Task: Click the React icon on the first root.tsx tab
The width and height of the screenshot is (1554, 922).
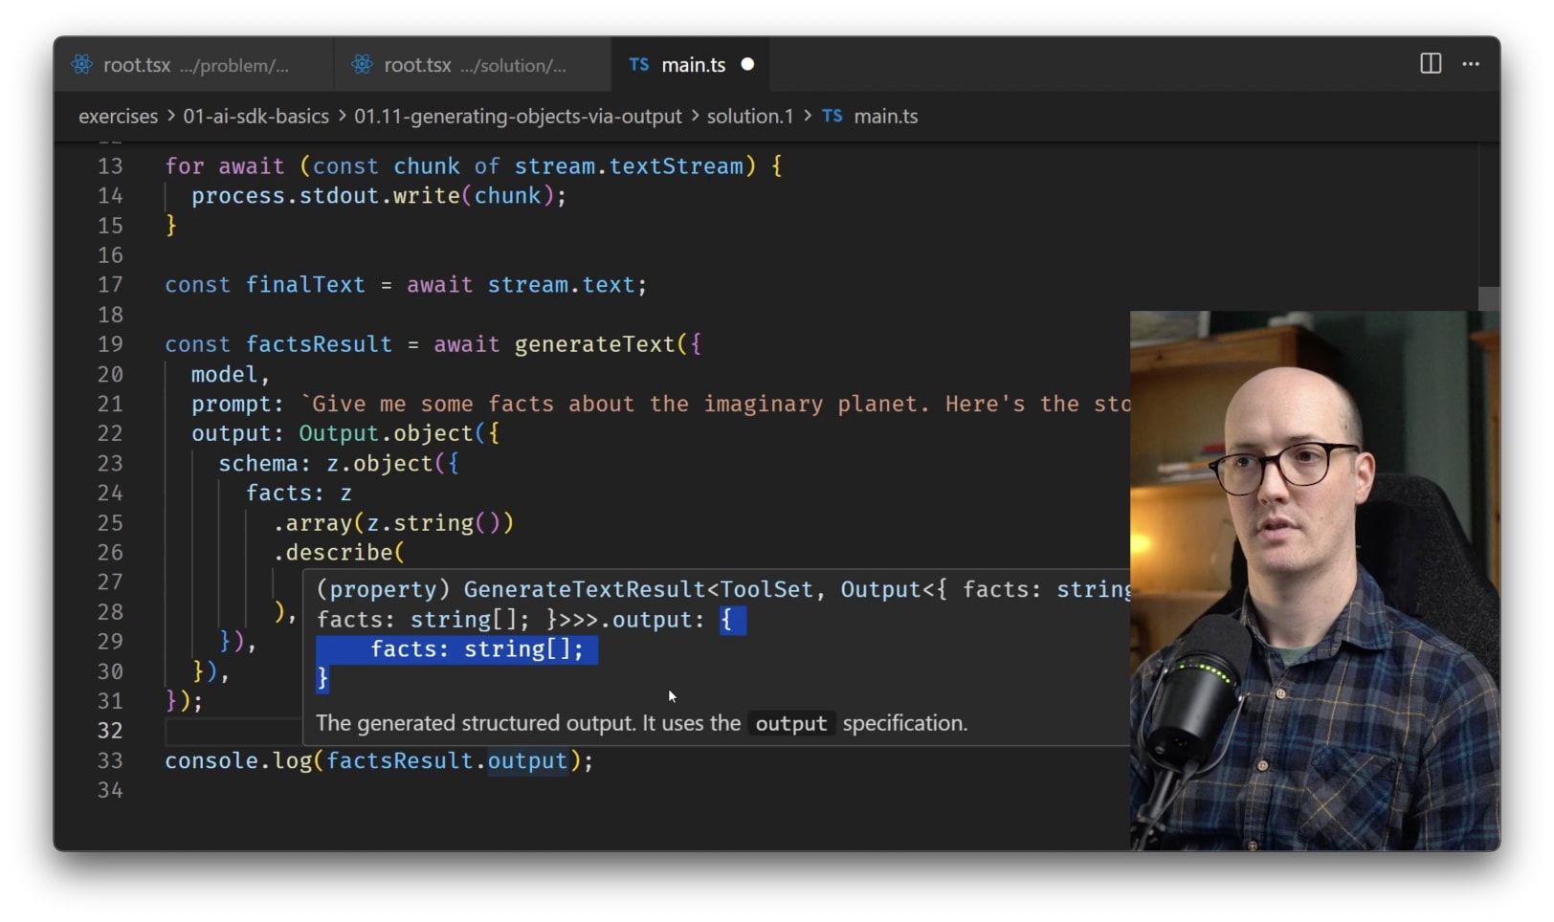Action: 83,64
